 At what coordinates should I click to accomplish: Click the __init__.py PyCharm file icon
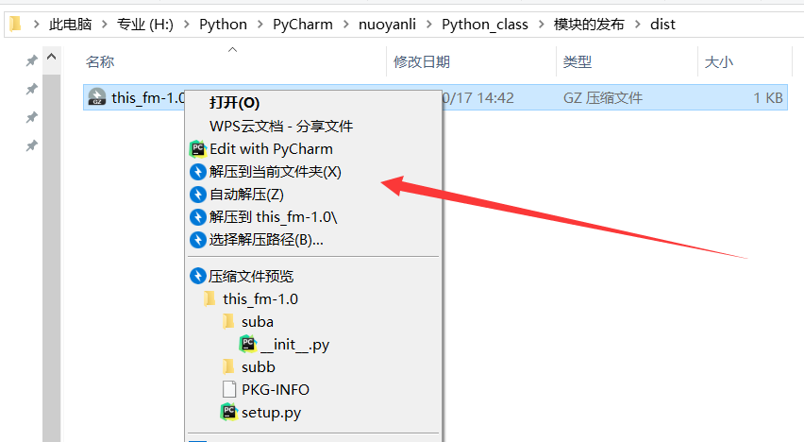[x=248, y=344]
